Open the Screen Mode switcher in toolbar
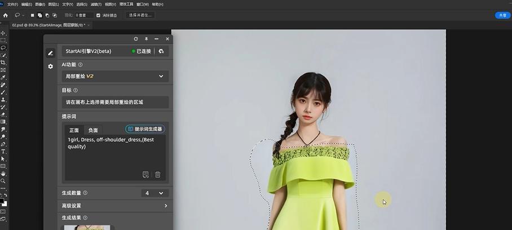The height and width of the screenshot is (230, 512). coord(3,219)
